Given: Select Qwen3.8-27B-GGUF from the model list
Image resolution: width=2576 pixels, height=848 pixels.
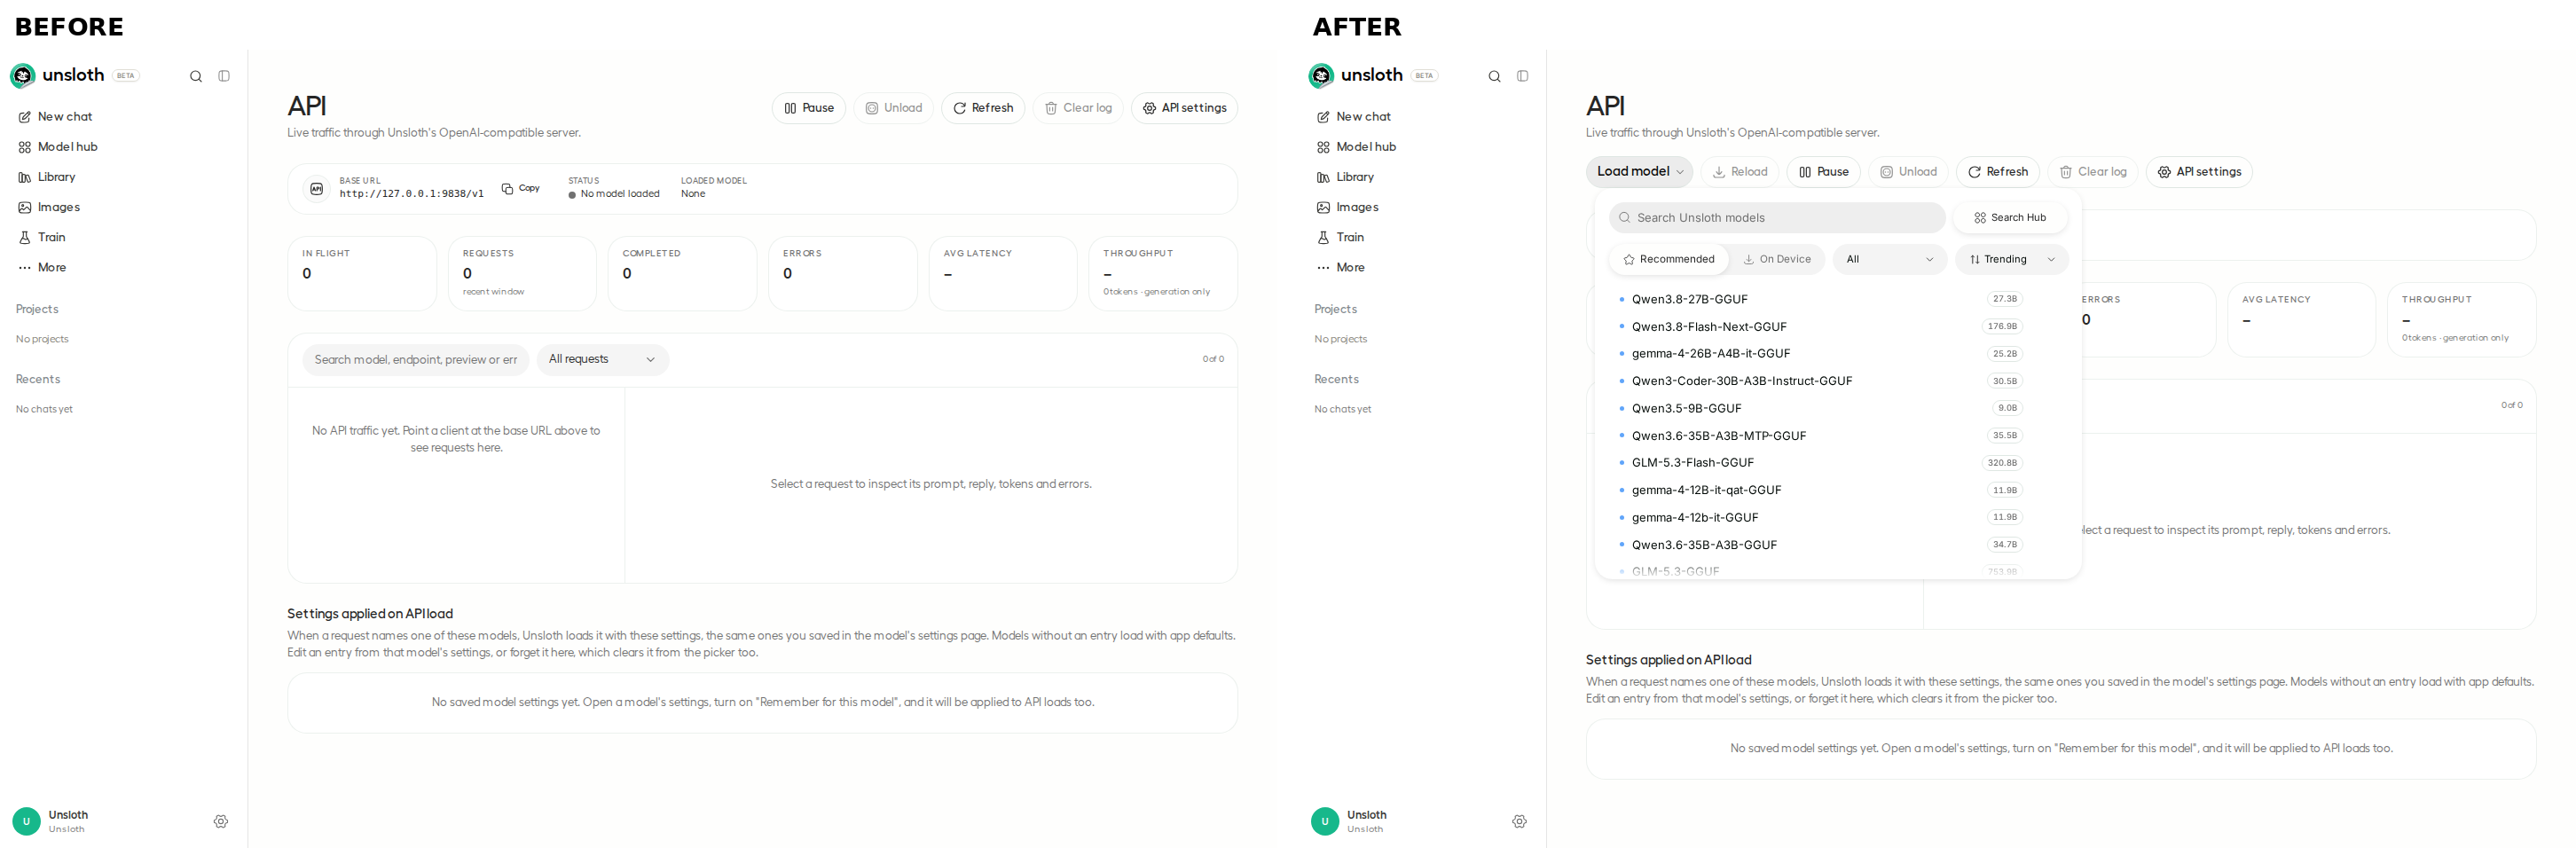Looking at the screenshot, I should click(1821, 299).
